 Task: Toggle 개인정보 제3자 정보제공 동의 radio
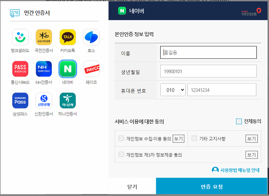[121, 154]
